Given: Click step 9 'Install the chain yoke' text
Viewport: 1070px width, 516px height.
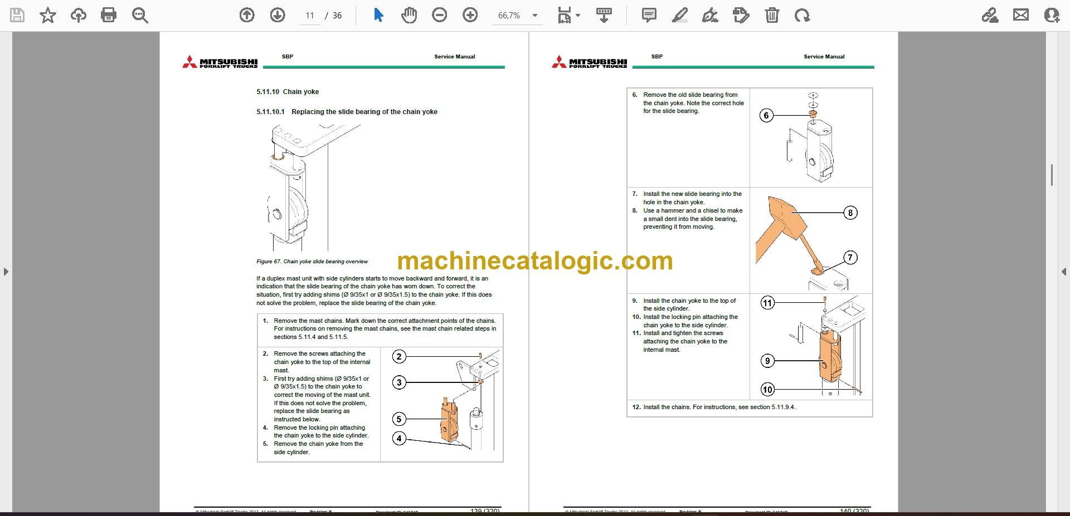Looking at the screenshot, I should [689, 304].
